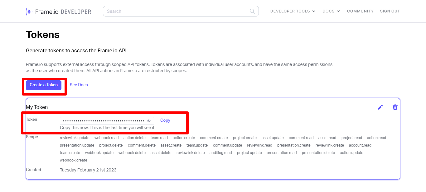The height and width of the screenshot is (192, 426).
Task: Copy the token using the Copy link
Action: [165, 120]
